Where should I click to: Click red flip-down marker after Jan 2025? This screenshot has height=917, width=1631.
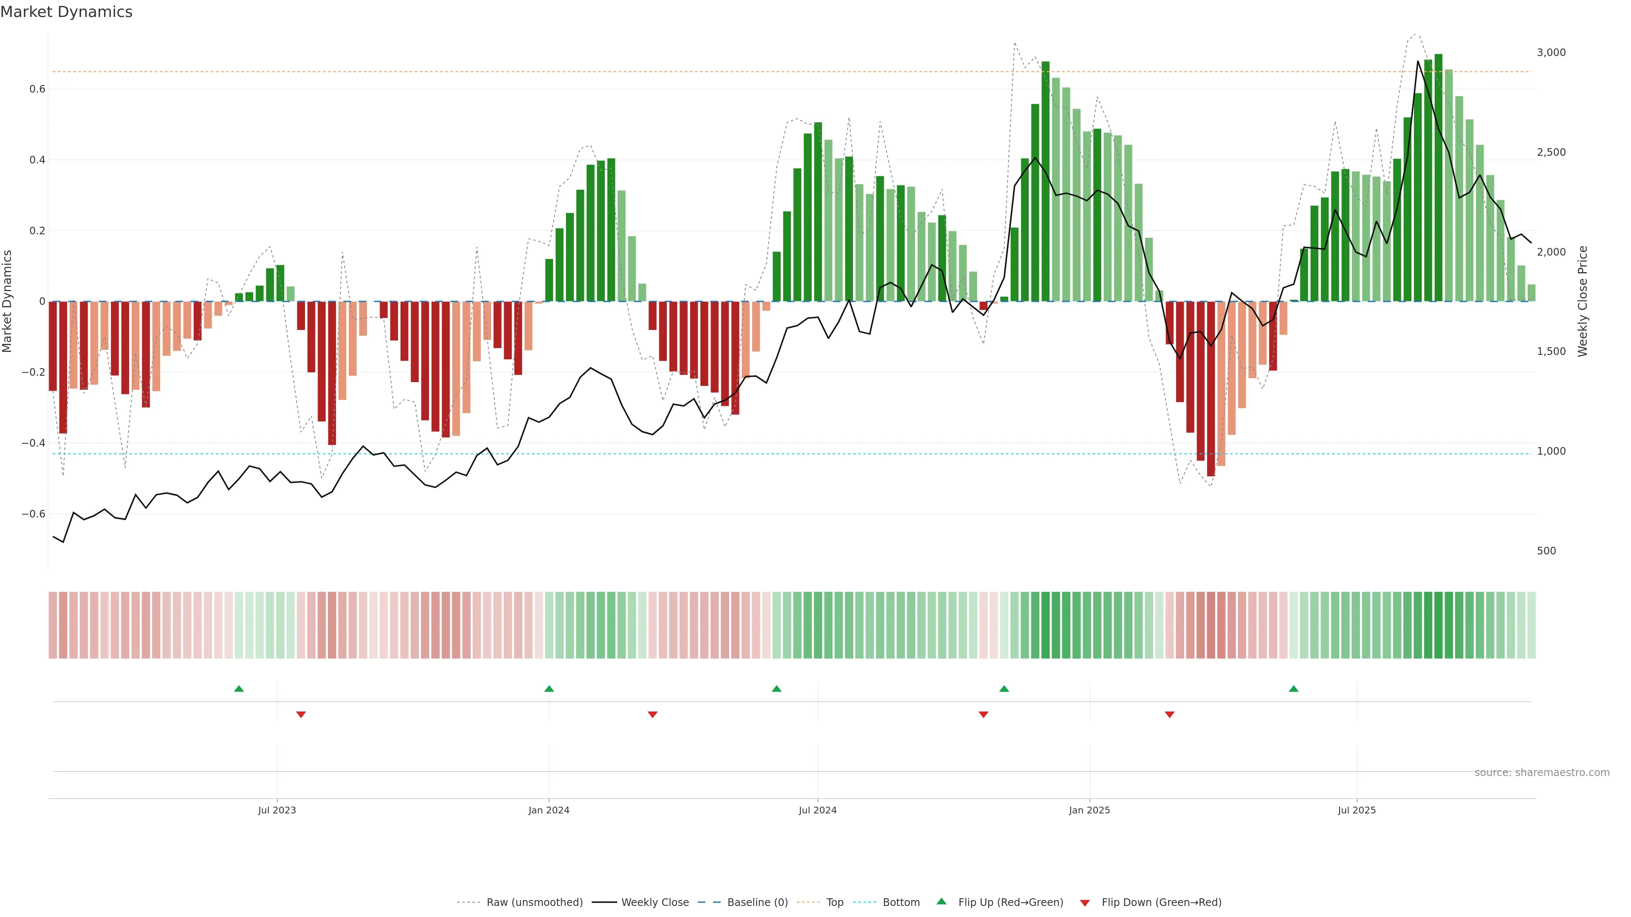pyautogui.click(x=1169, y=714)
